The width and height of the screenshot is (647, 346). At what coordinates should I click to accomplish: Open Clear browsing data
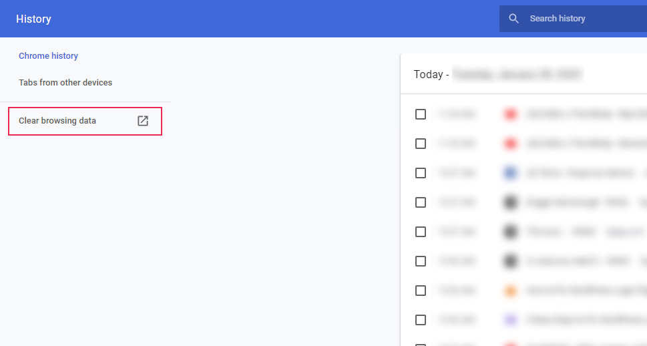click(57, 121)
